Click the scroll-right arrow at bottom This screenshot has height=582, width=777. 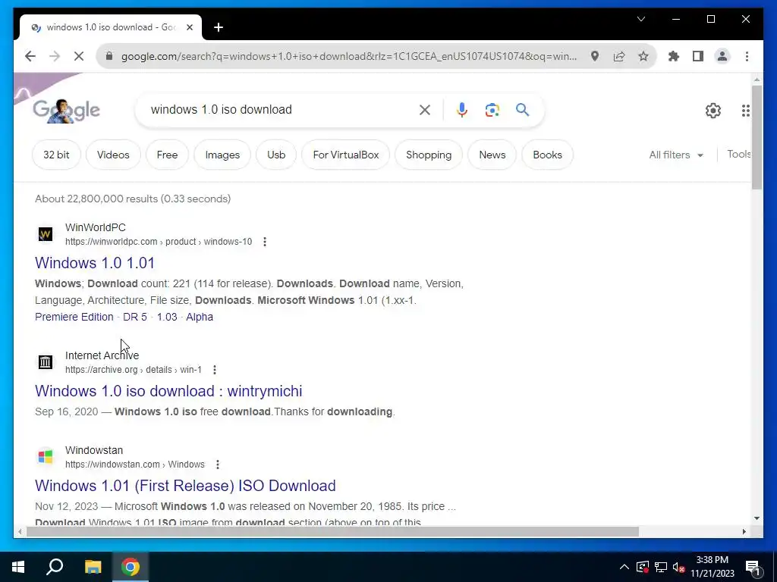click(744, 531)
